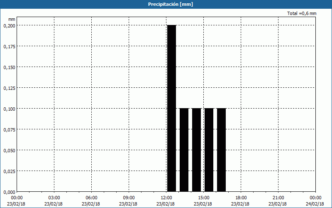Click the 00:00 23/02/18 x-axis label
332x208 pixels.
16,201
